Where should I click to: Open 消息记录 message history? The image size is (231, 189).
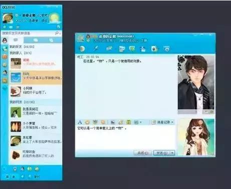coord(162,122)
